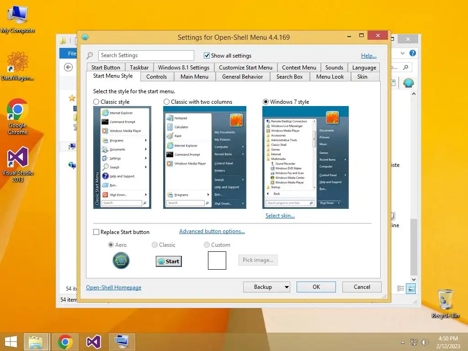Open the on-screen keyboard taskbar icon
468x351 pixels.
coord(122,342)
